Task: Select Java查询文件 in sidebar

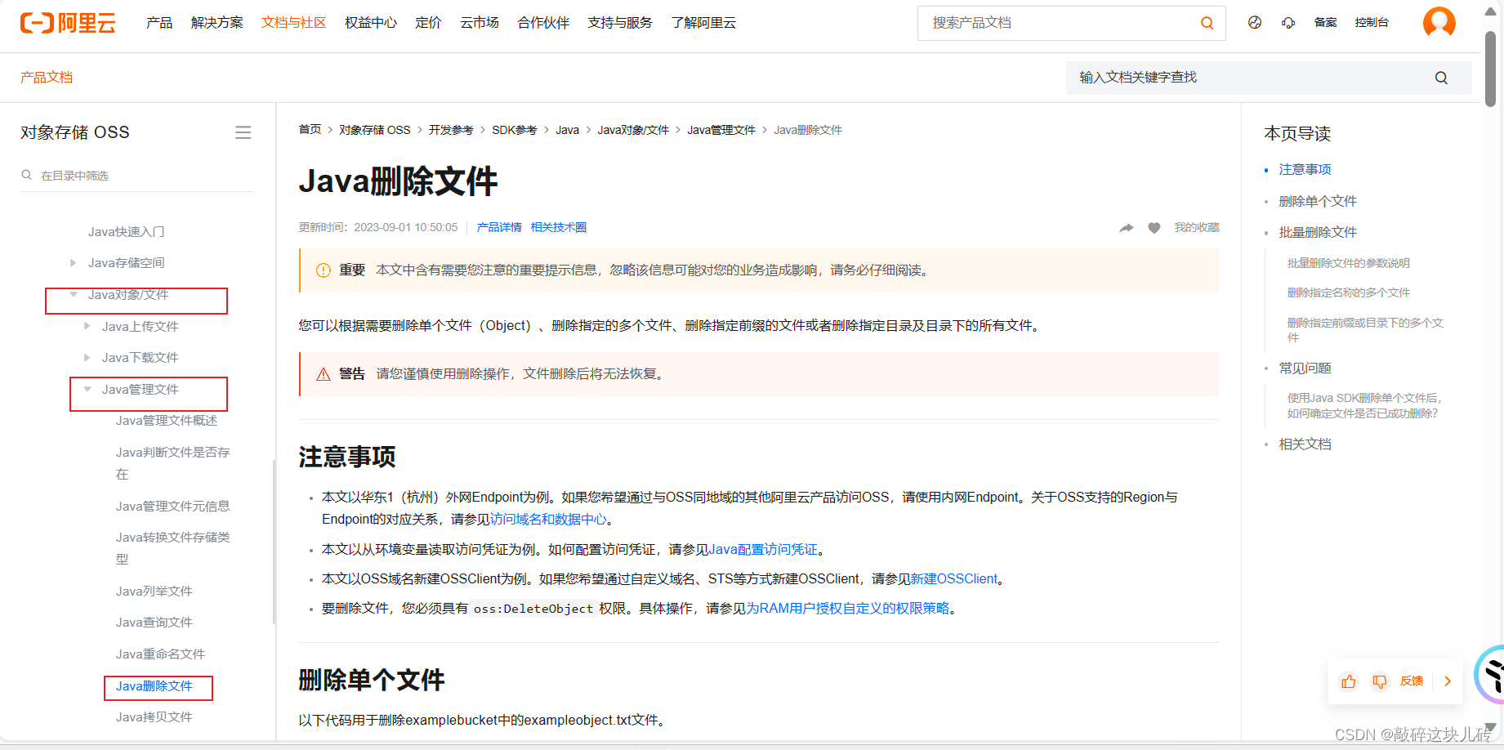Action: (154, 623)
